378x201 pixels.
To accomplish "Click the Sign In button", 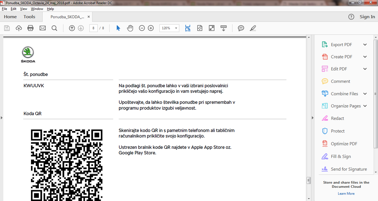I will 367,17.
